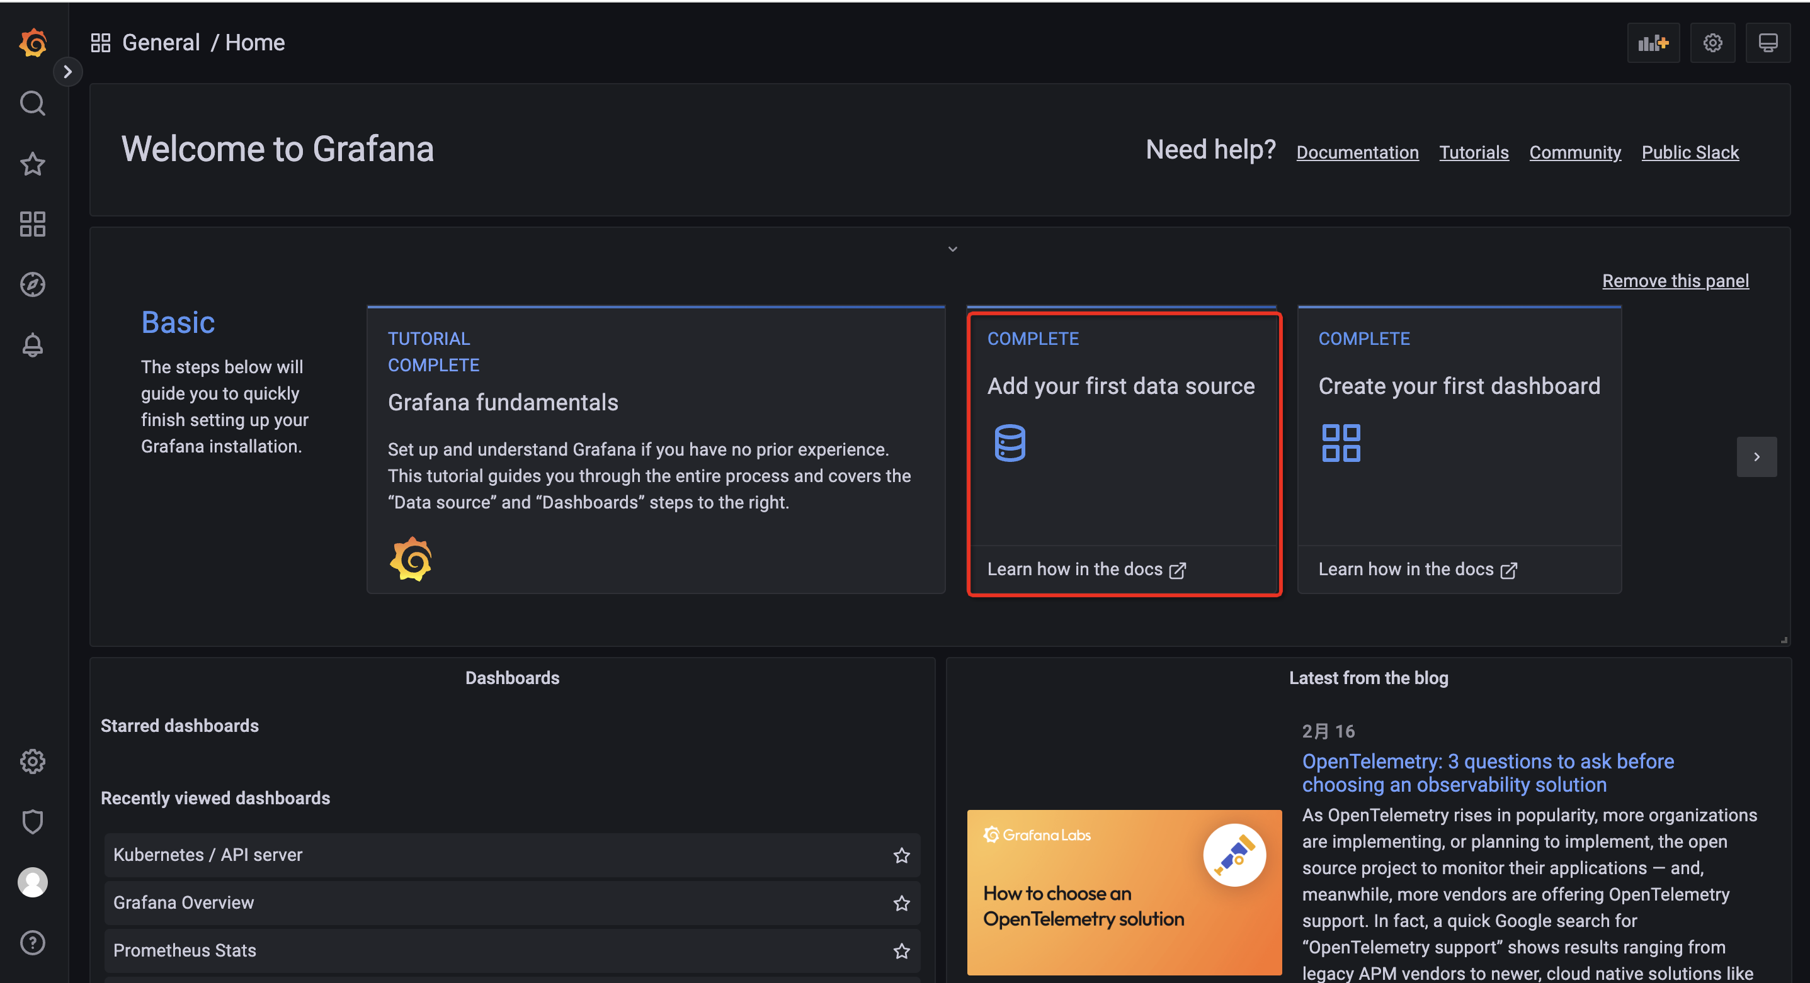Open Alerting bell icon
Image resolution: width=1810 pixels, height=983 pixels.
32,345
